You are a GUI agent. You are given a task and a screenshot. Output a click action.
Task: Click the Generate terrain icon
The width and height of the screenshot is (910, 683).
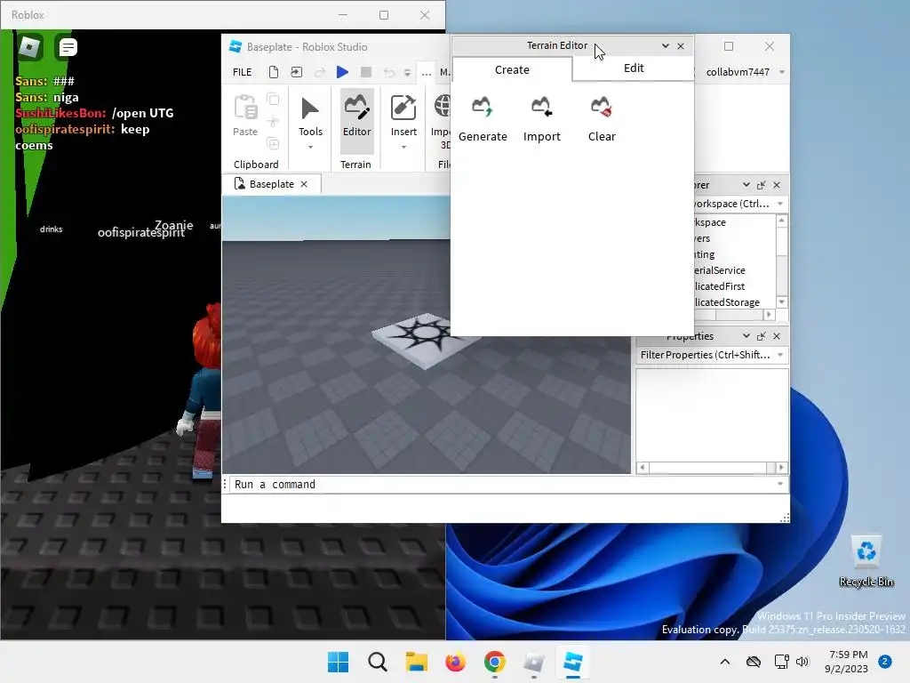(x=482, y=107)
